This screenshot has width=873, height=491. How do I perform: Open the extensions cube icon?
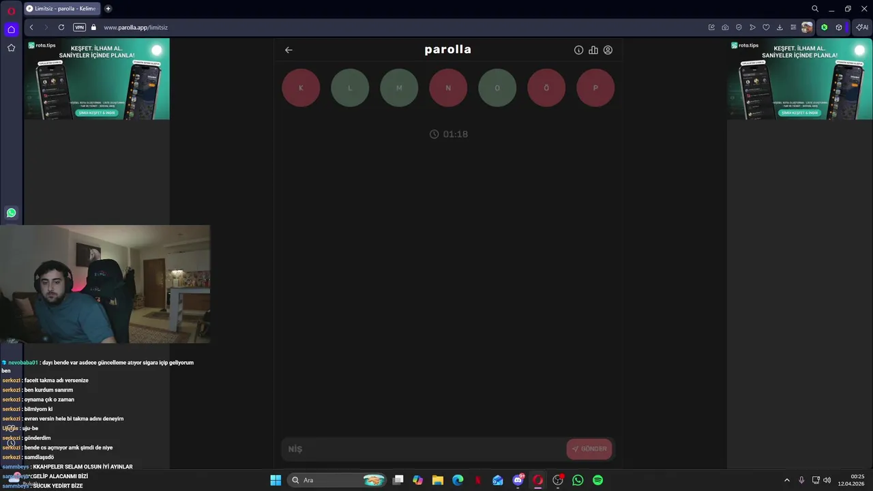pyautogui.click(x=839, y=27)
